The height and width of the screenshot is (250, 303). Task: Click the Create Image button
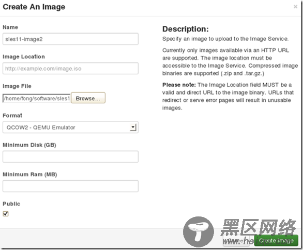click(276, 240)
